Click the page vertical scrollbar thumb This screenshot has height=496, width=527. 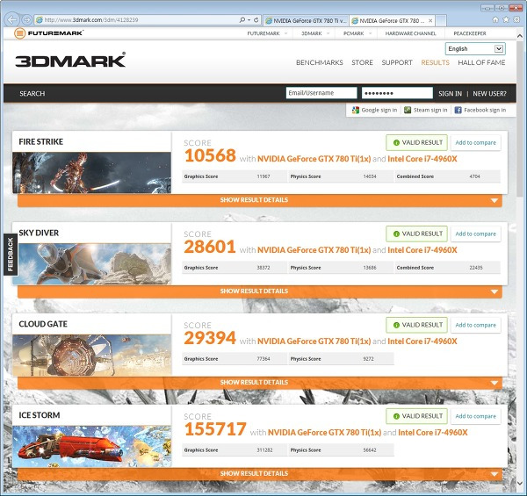tap(520, 121)
